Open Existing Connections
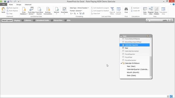 [x=48, y=11]
